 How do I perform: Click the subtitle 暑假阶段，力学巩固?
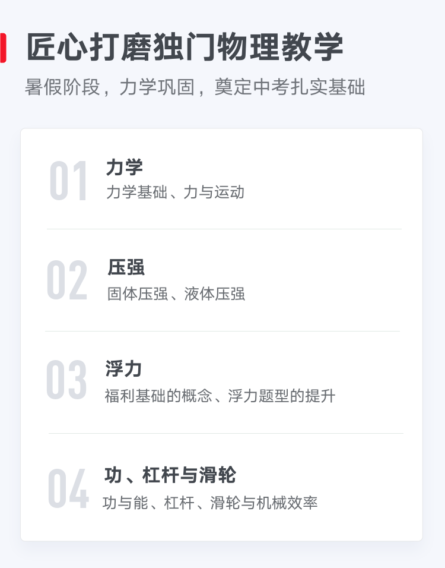point(110,87)
